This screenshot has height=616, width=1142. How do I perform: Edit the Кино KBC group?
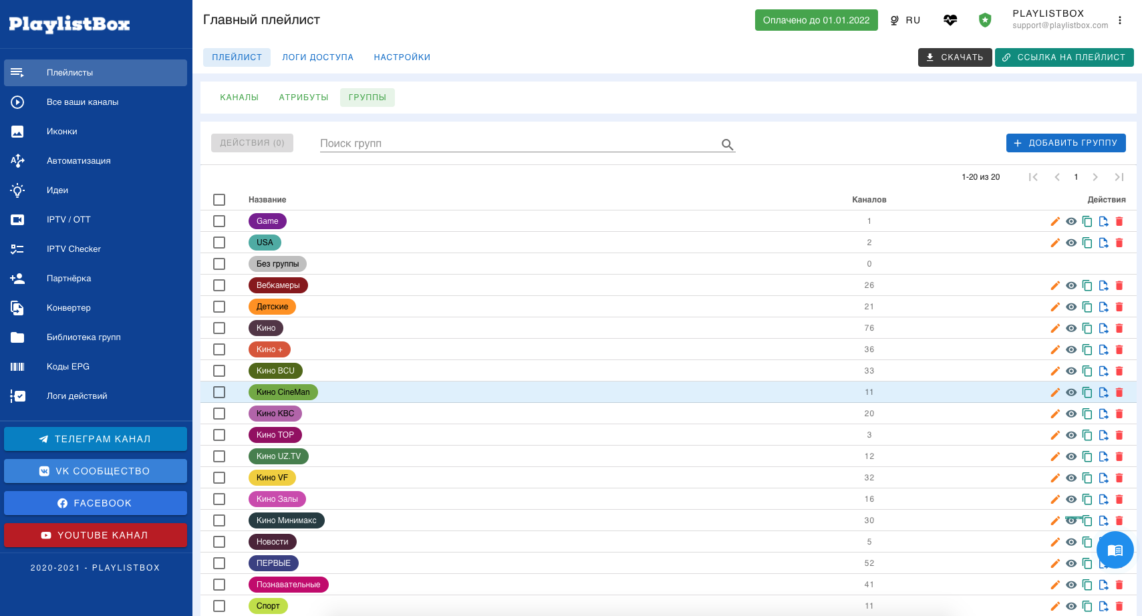[x=1055, y=414]
